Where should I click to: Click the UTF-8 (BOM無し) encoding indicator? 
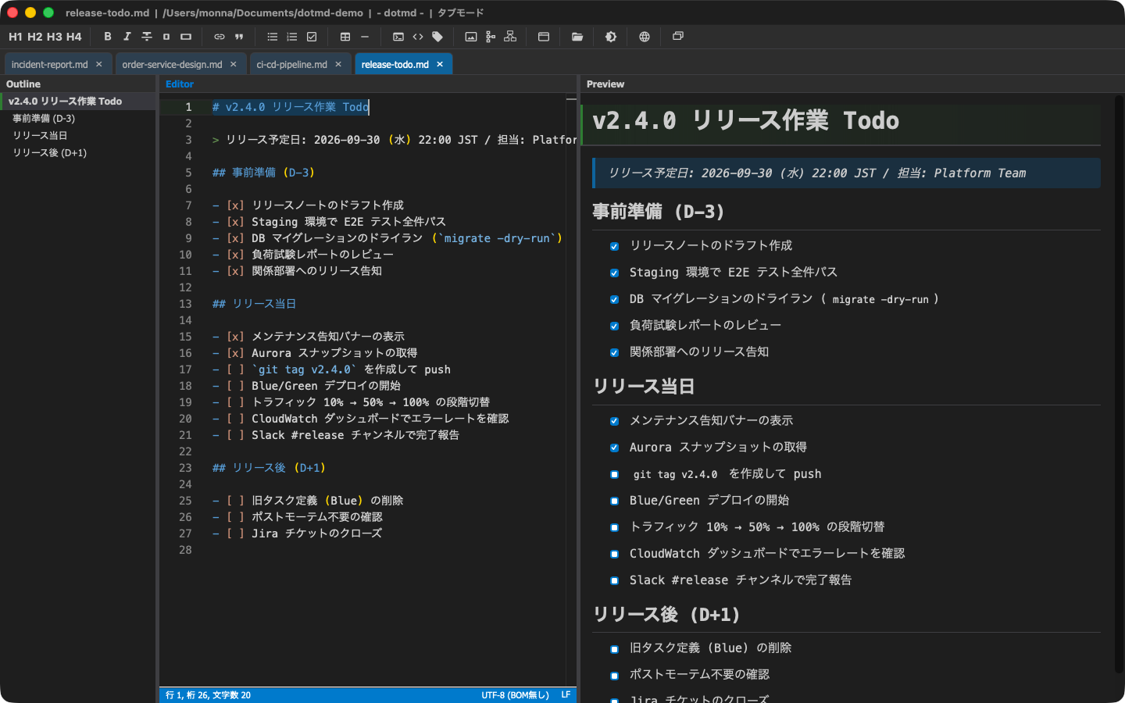point(516,695)
